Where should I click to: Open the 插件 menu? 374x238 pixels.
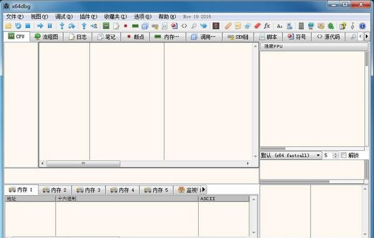point(89,17)
